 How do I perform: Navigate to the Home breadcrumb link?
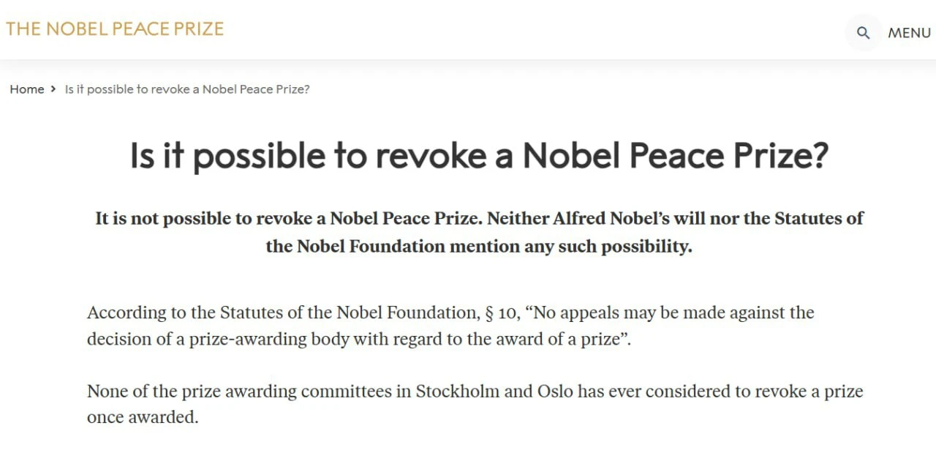pos(27,89)
